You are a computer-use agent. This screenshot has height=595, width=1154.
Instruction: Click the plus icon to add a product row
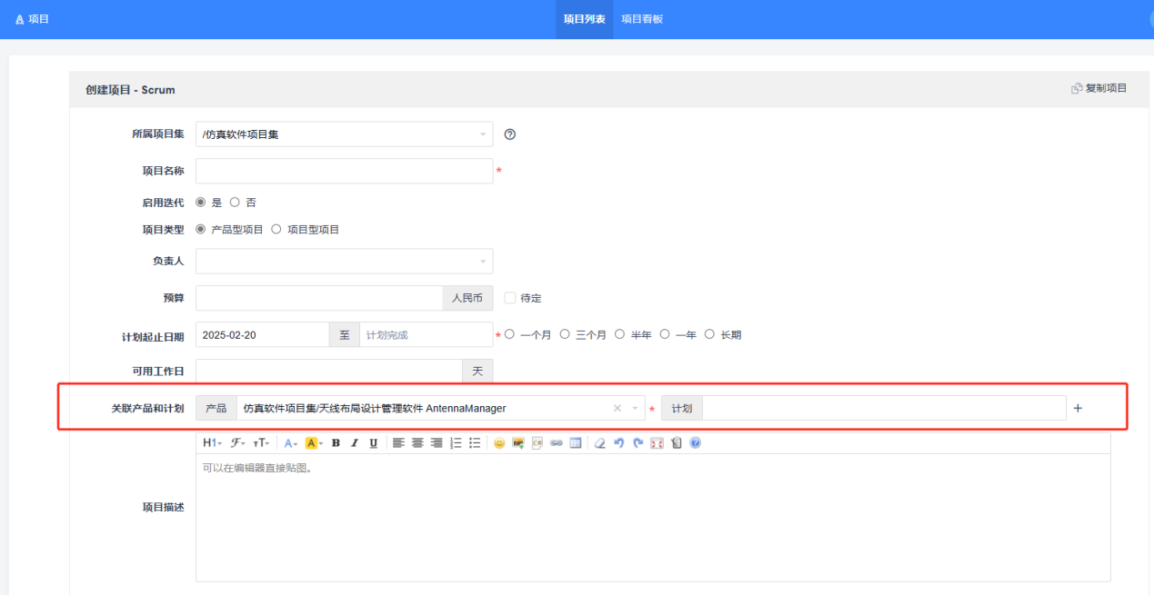click(1078, 409)
